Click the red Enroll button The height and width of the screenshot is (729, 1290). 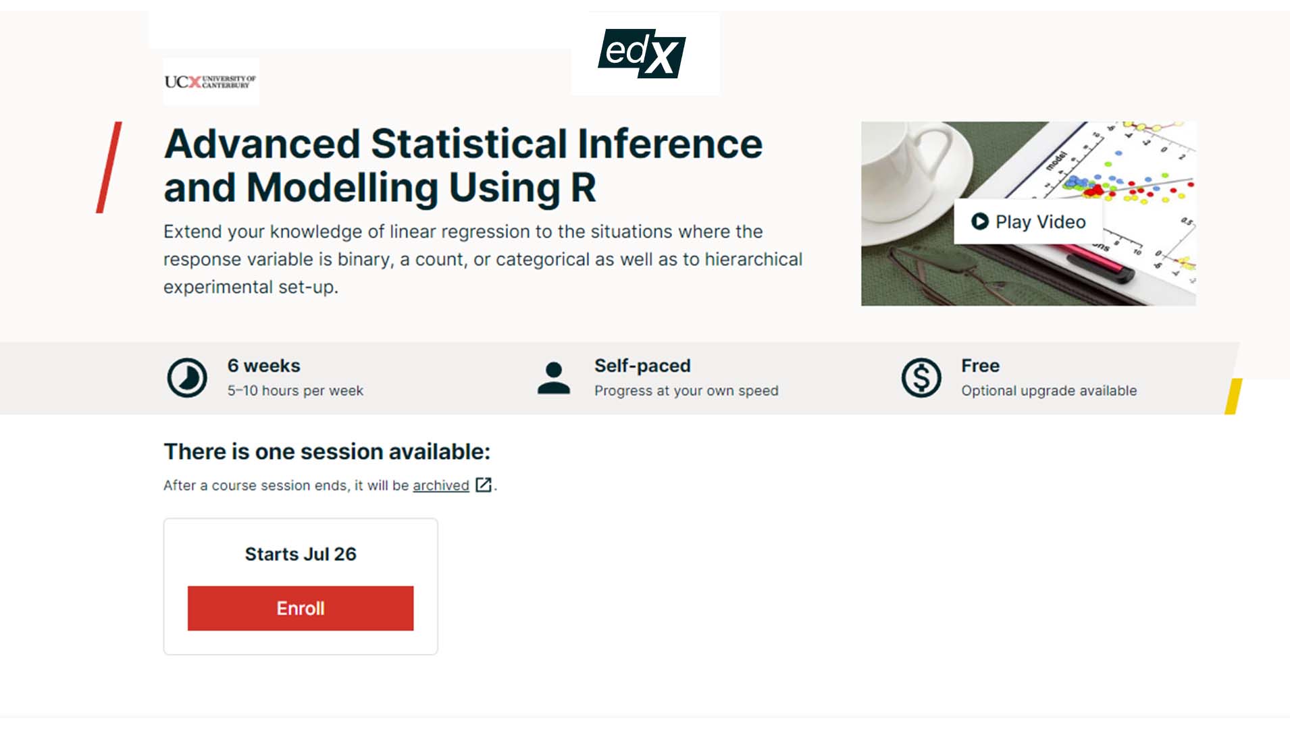point(301,608)
